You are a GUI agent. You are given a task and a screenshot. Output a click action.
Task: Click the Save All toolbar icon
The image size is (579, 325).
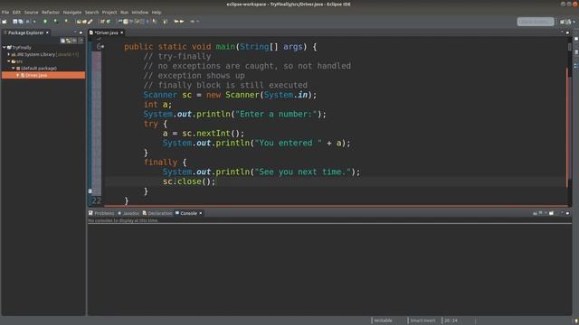(20, 22)
